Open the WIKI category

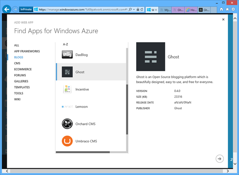17,99
